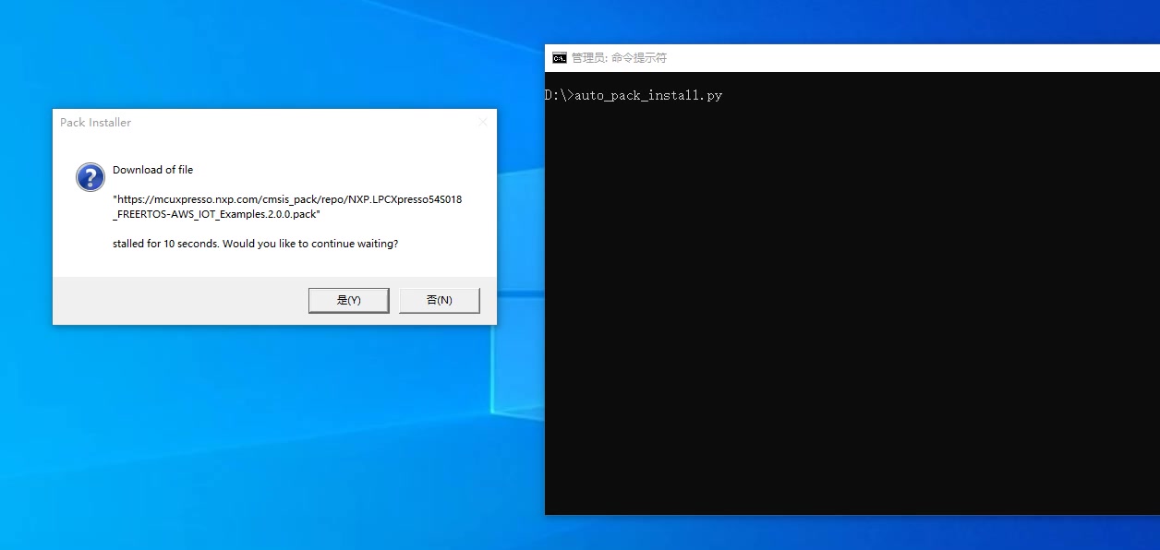Click the blue question mark icon
Image resolution: width=1160 pixels, height=550 pixels.
coord(90,176)
